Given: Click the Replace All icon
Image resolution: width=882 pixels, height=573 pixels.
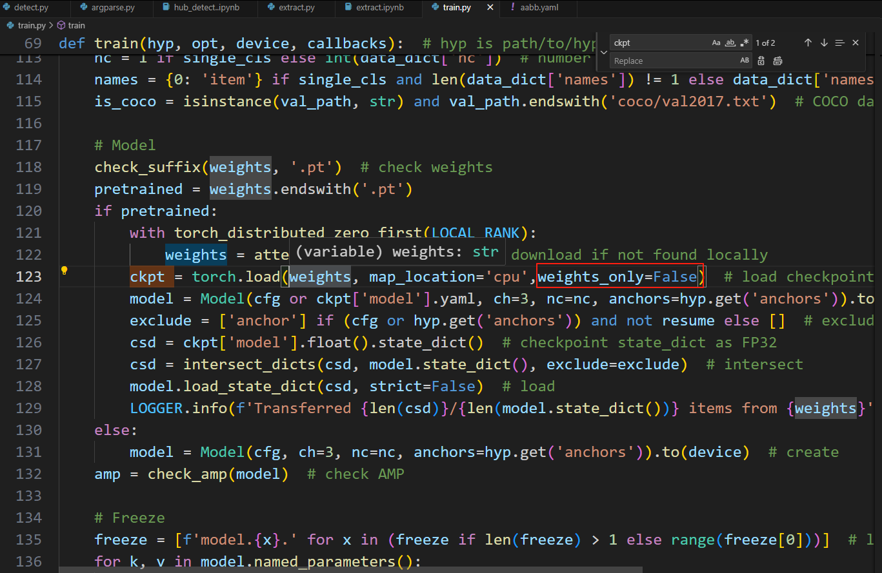Looking at the screenshot, I should [x=777, y=60].
